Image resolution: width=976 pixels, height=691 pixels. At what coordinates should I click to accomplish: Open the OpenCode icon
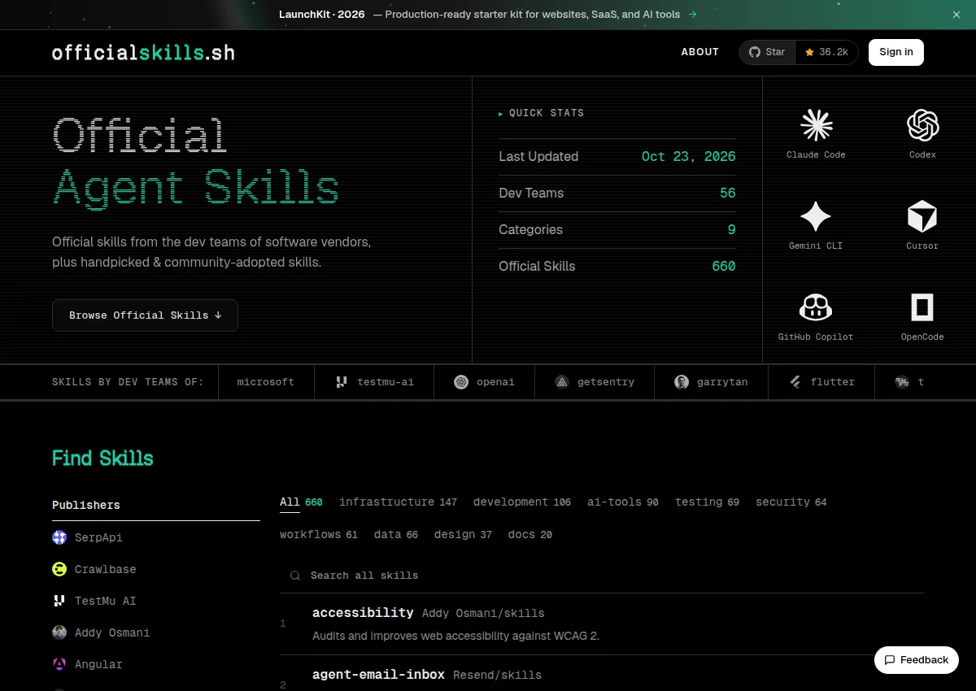point(922,307)
